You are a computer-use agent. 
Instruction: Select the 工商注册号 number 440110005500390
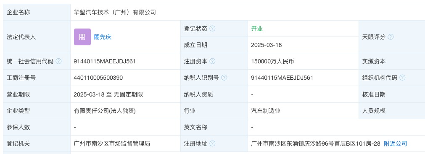pos(98,78)
